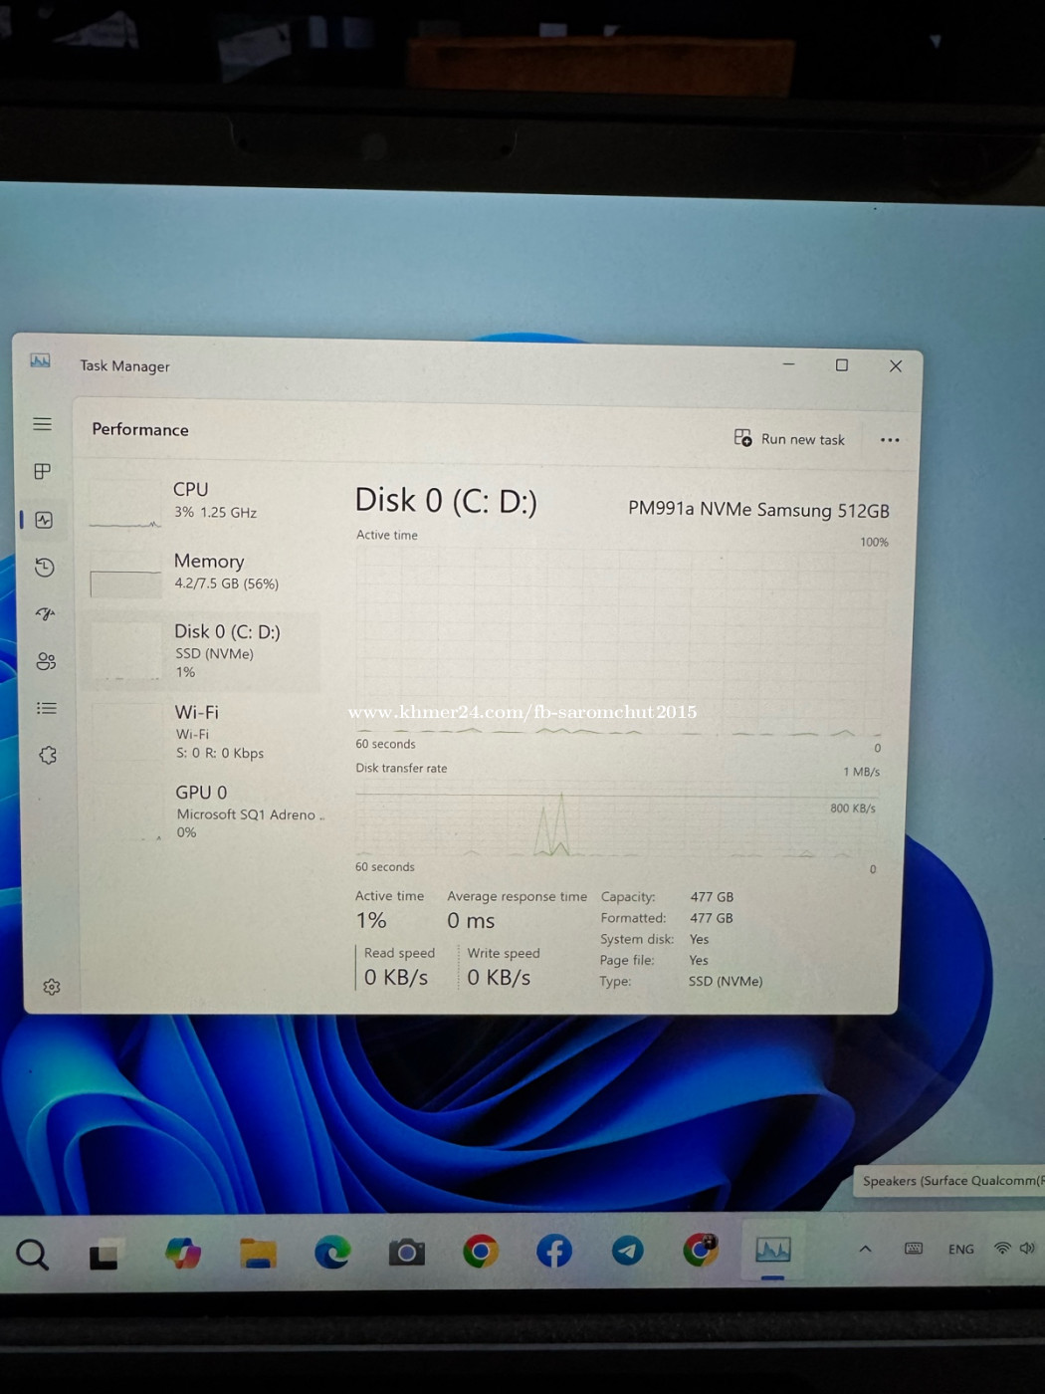1045x1394 pixels.
Task: Open the Users page icon
Action: 46,661
